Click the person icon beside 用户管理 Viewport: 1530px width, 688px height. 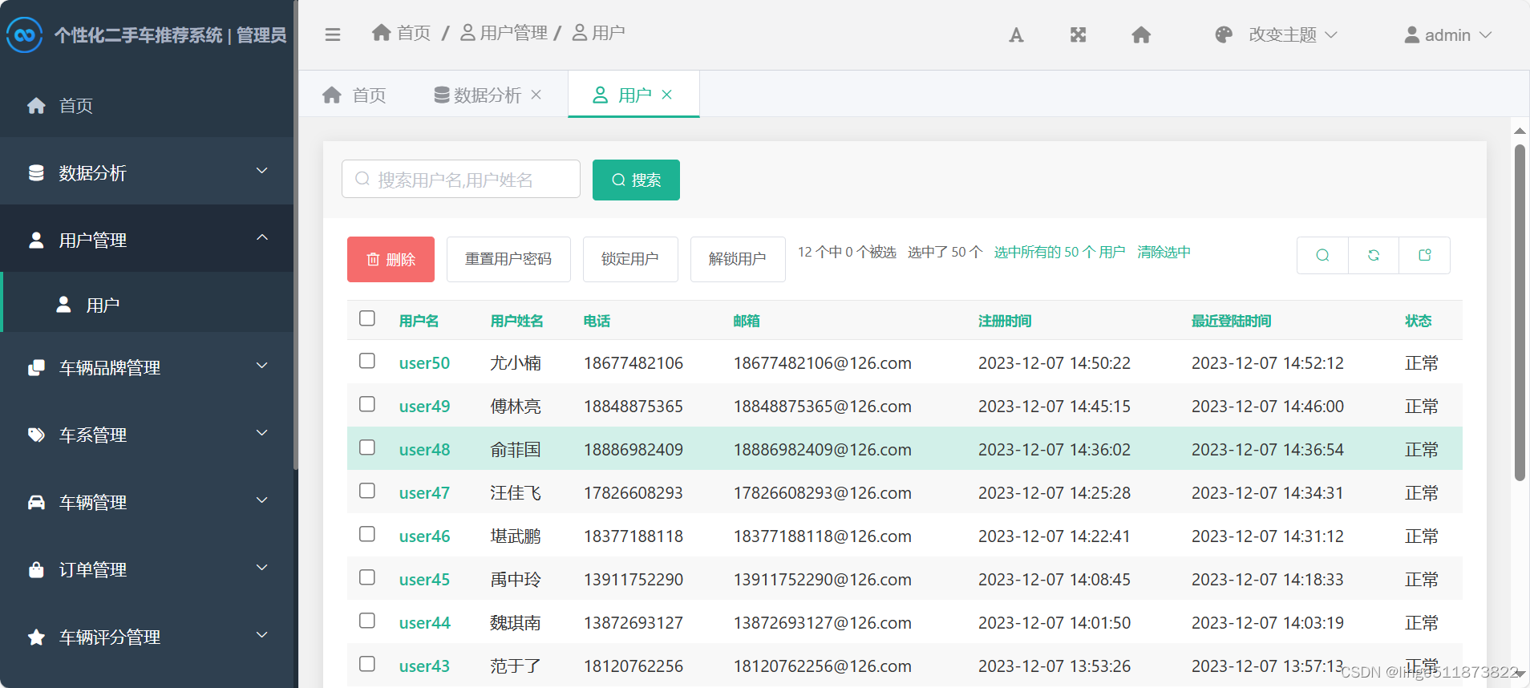click(36, 240)
